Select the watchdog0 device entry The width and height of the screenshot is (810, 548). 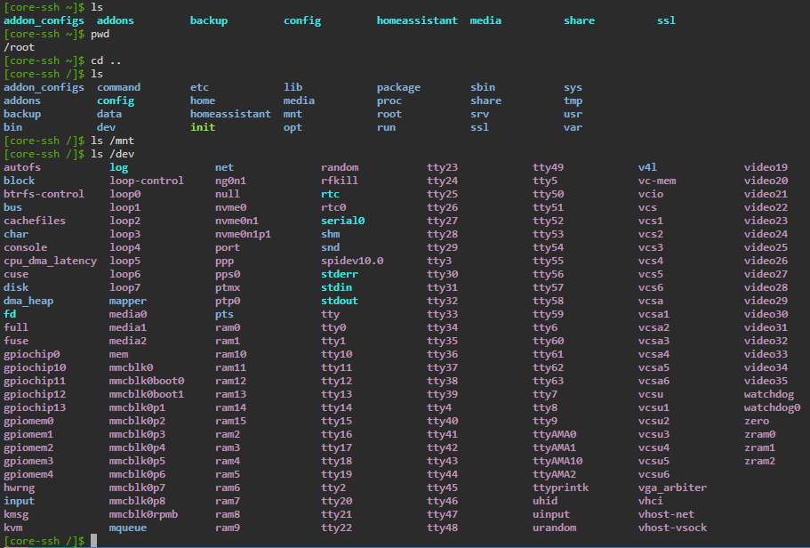[x=772, y=407]
